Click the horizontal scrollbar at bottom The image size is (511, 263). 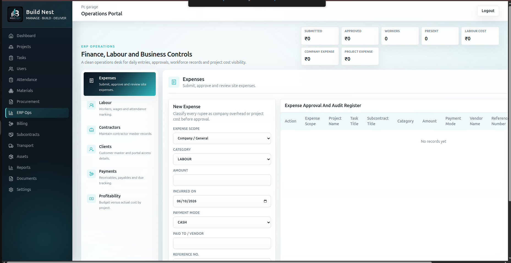click(x=219, y=262)
